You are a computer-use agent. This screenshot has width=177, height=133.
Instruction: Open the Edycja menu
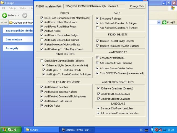click(x=12, y=8)
